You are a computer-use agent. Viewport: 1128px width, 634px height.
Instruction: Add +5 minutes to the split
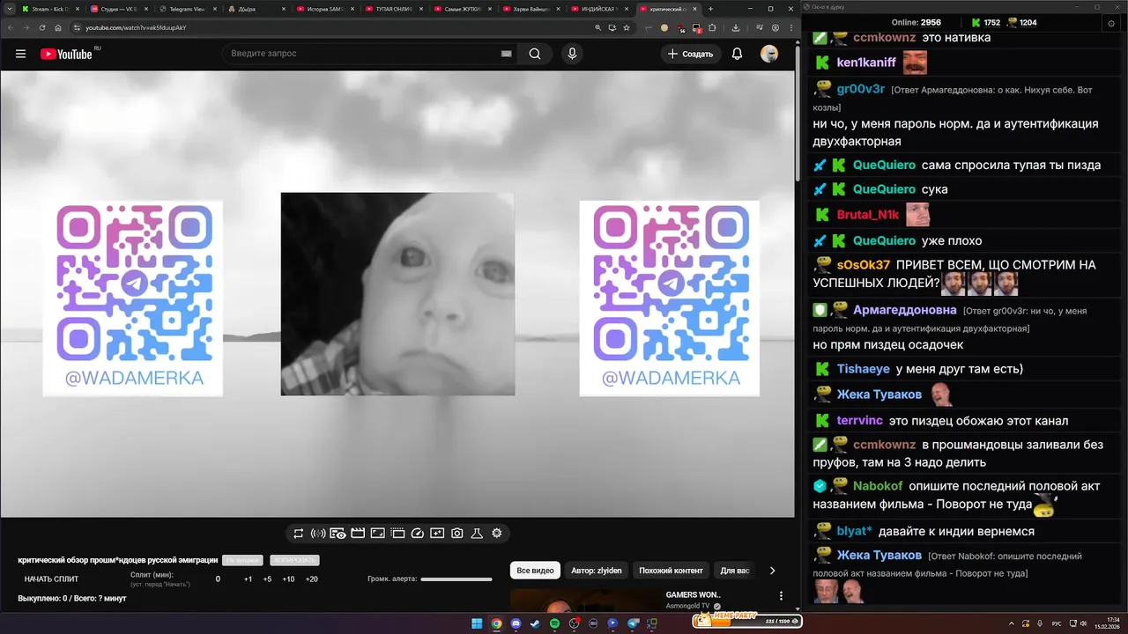pyautogui.click(x=267, y=579)
